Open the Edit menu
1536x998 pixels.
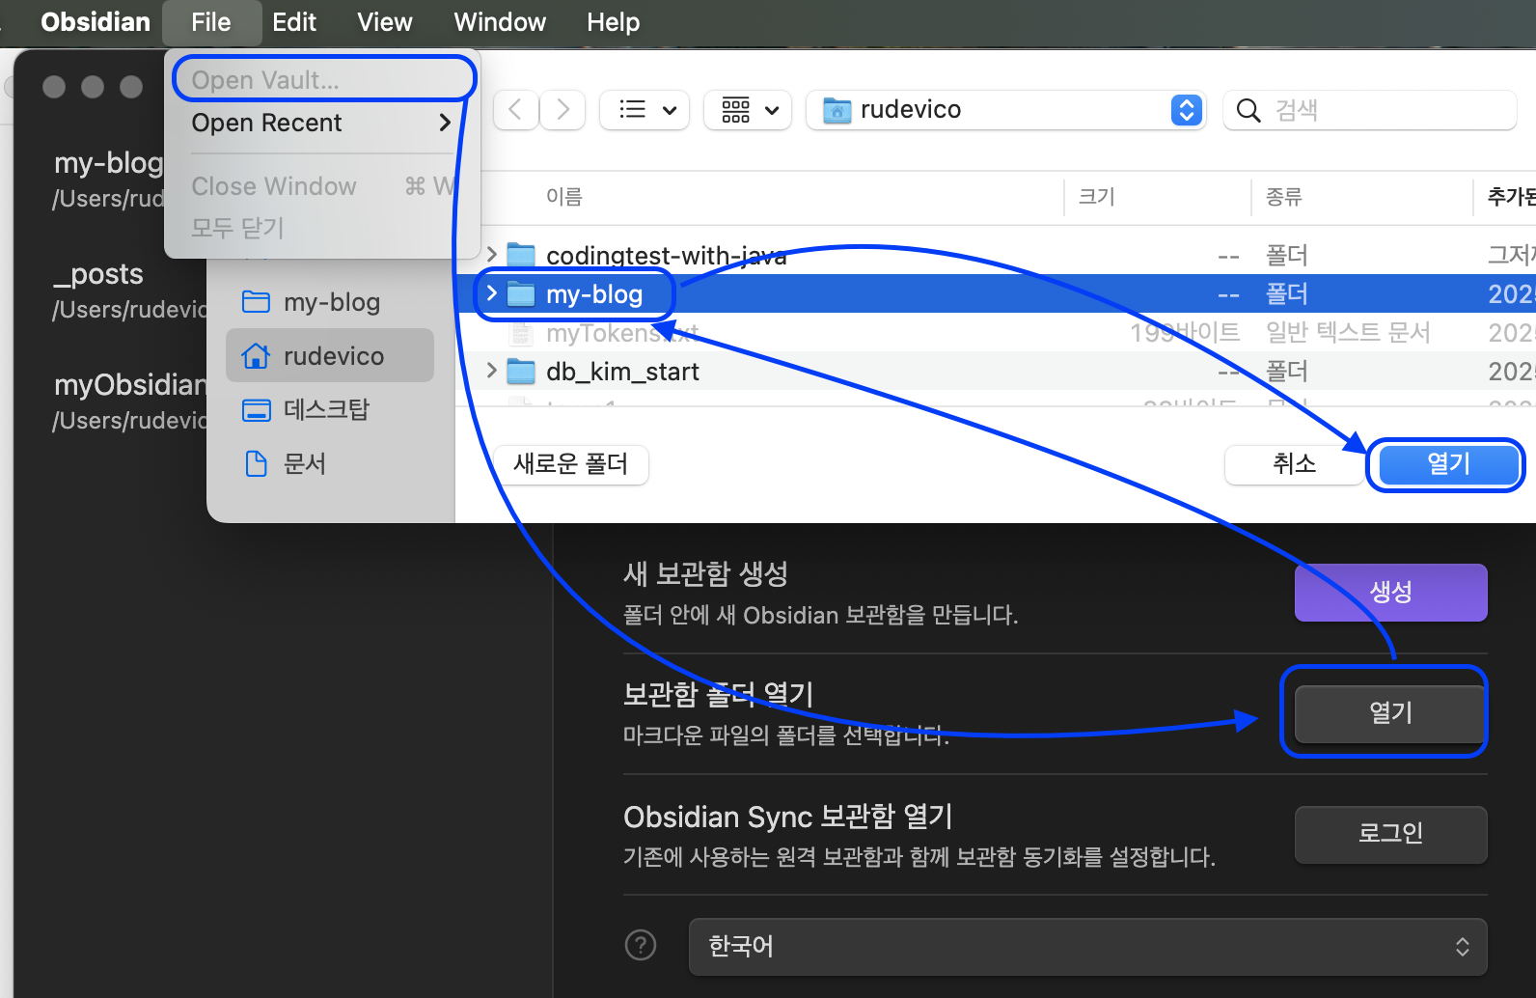(294, 22)
